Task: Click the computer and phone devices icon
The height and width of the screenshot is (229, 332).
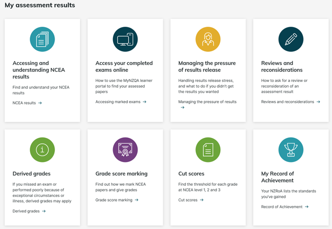Action: coord(125,39)
